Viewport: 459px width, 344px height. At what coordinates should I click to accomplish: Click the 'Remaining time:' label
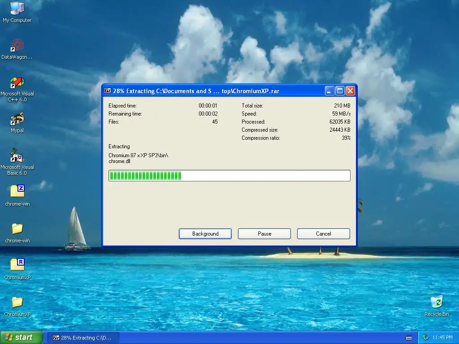click(x=125, y=114)
